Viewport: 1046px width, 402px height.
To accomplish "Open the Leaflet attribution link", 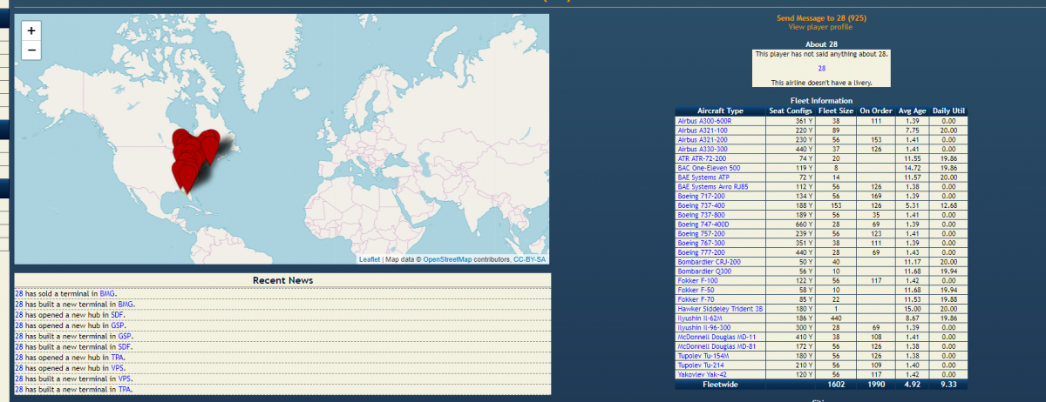I will click(369, 259).
